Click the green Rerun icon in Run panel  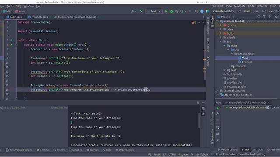coord(217,108)
